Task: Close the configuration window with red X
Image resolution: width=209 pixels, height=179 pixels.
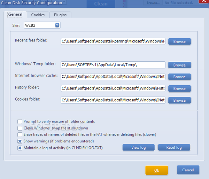Action: (204, 1)
